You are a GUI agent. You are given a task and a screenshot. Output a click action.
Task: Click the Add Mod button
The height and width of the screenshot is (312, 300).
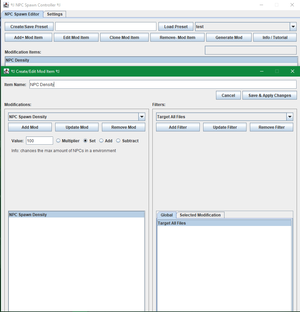click(x=30, y=127)
